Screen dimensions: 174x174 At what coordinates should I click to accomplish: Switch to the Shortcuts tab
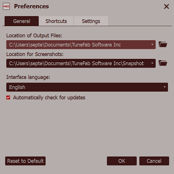[x=56, y=21]
